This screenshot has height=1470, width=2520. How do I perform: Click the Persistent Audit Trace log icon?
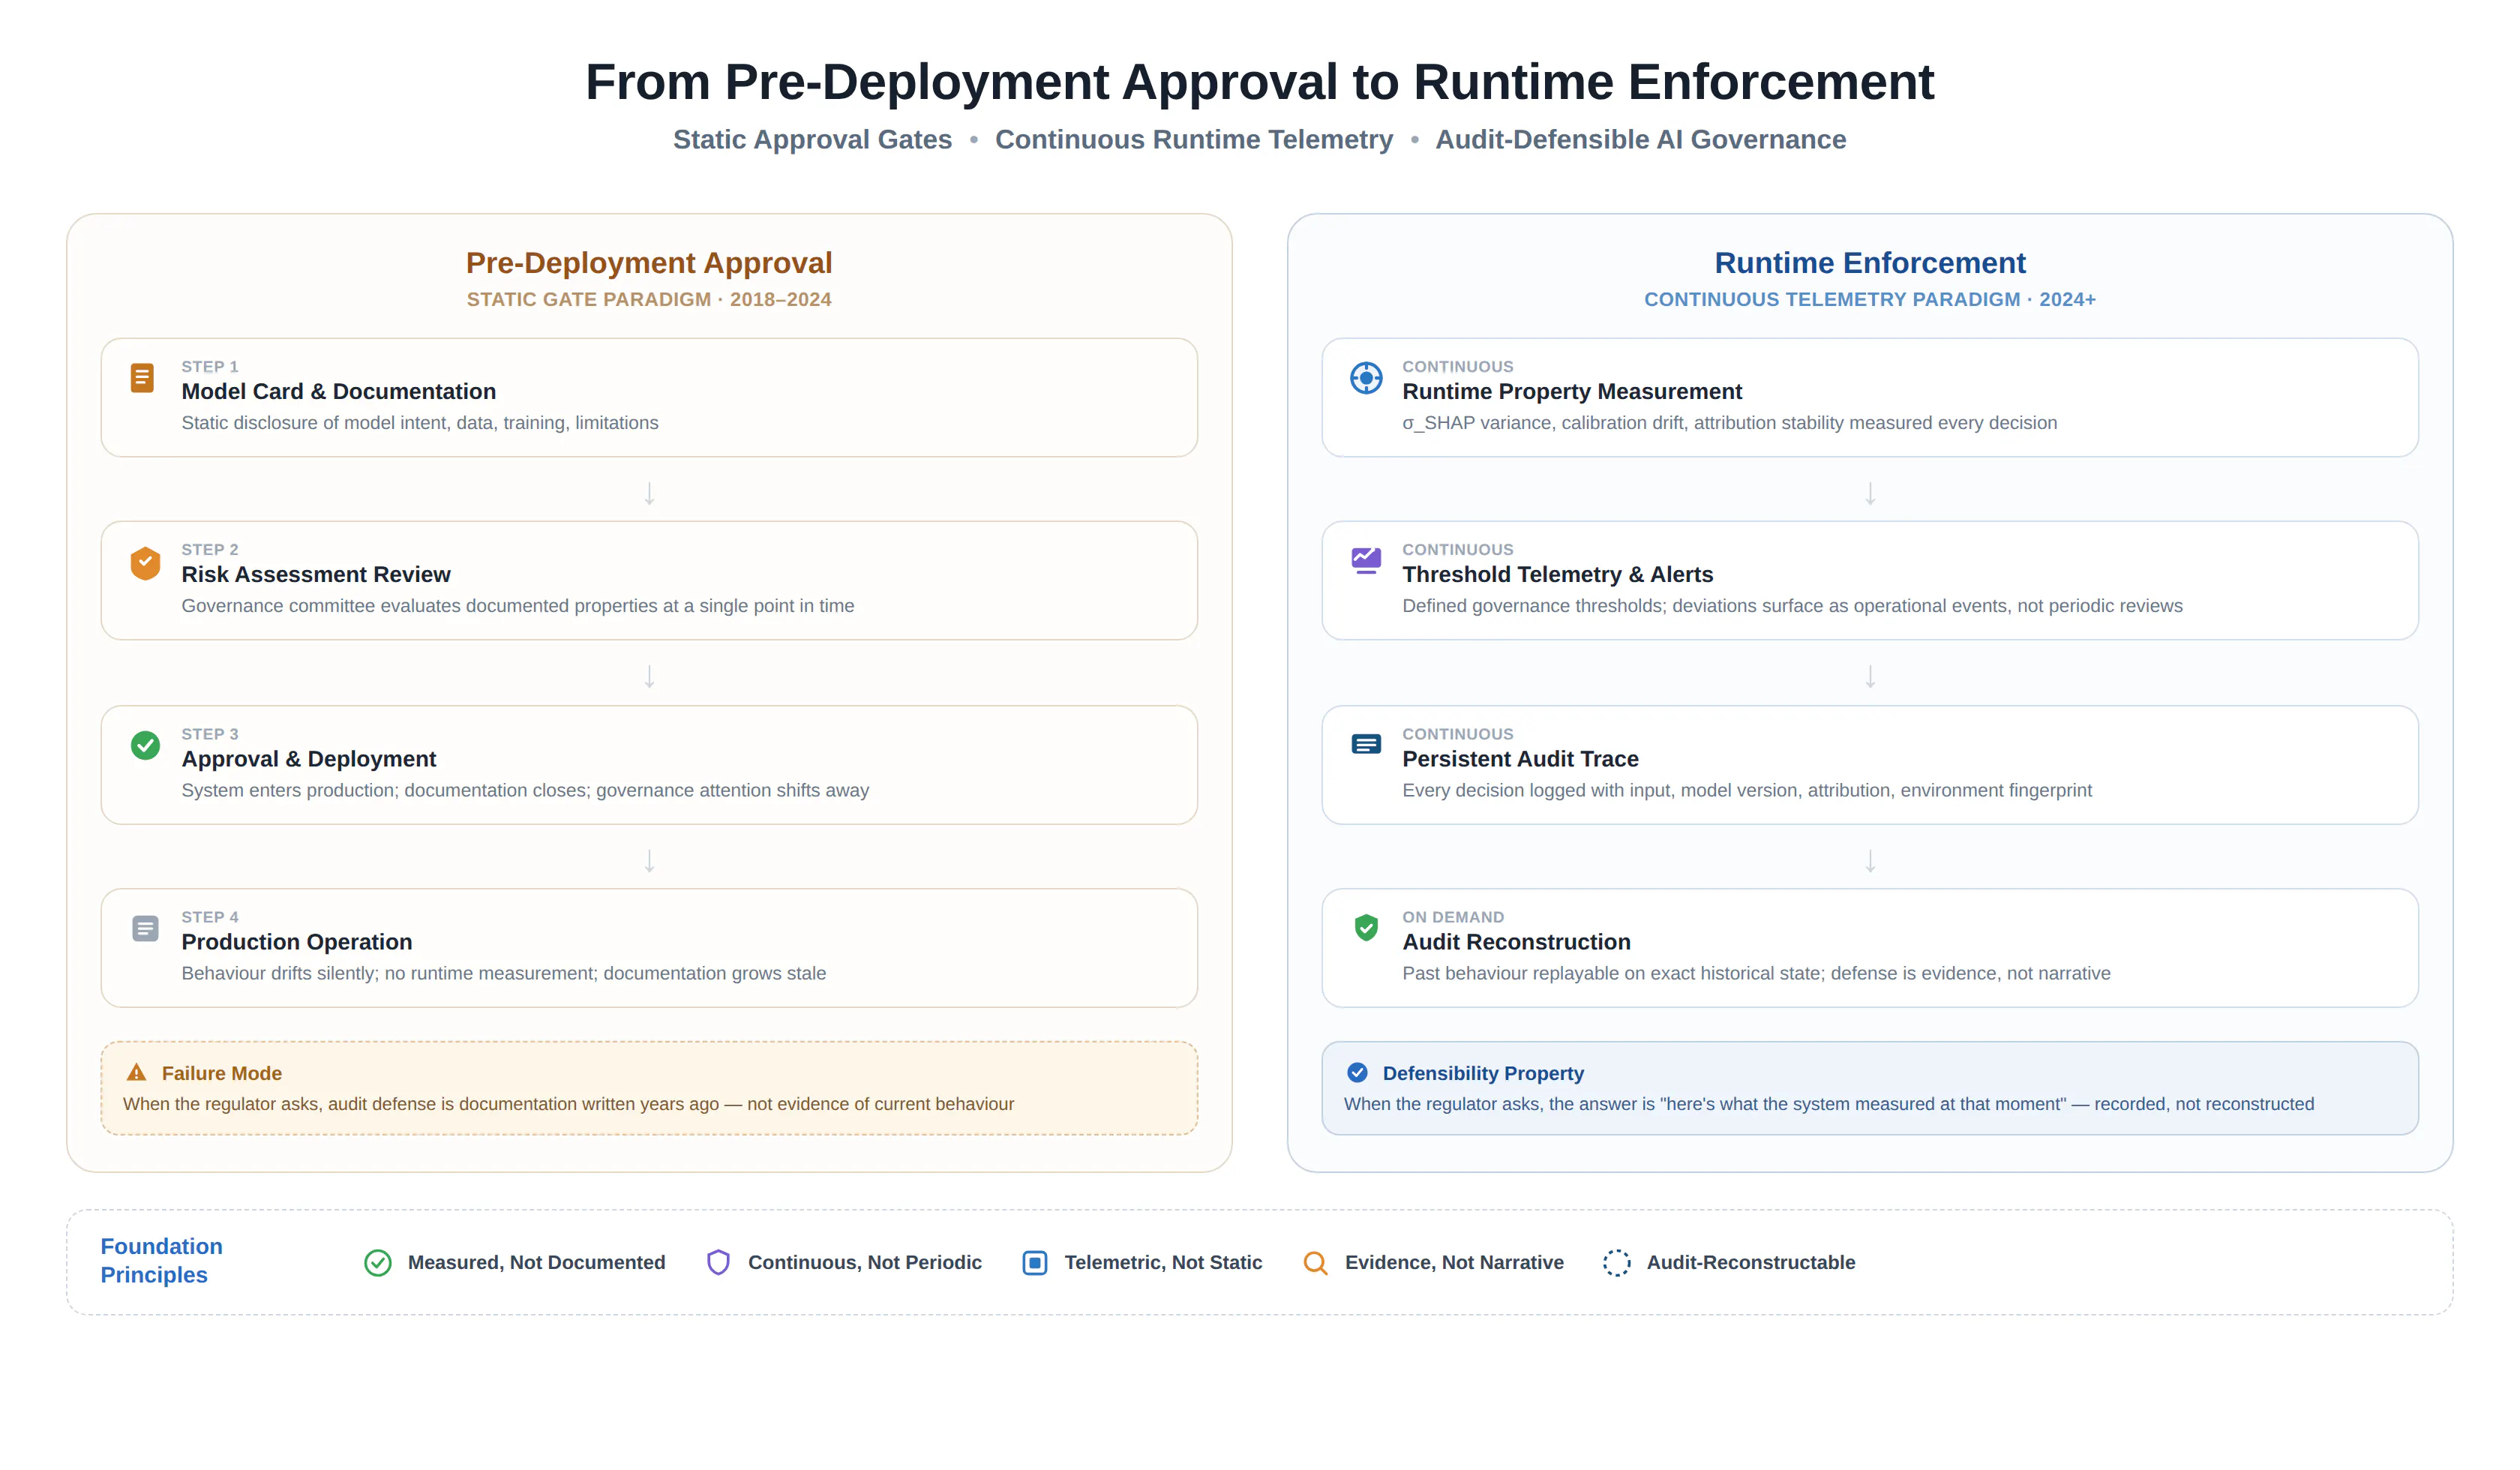1366,744
